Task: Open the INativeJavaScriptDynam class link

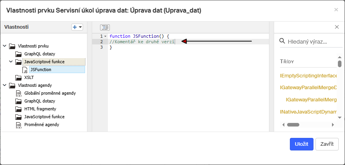Action: (x=308, y=112)
